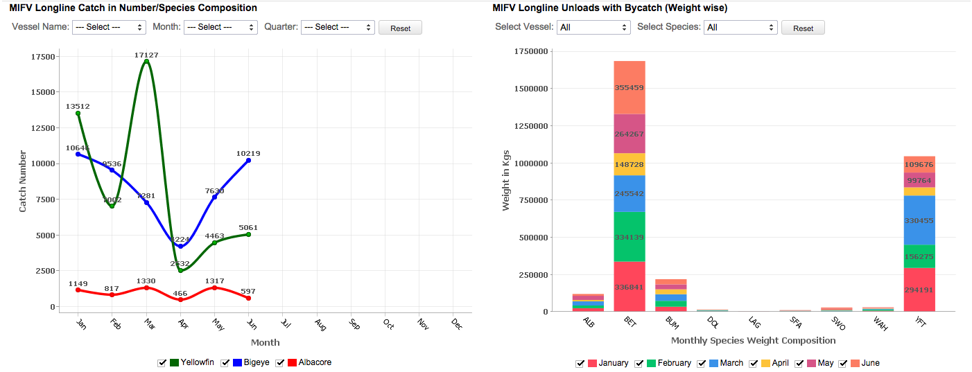Reset the longline catch chart filters
Image resolution: width=972 pixels, height=372 pixels.
(x=400, y=28)
